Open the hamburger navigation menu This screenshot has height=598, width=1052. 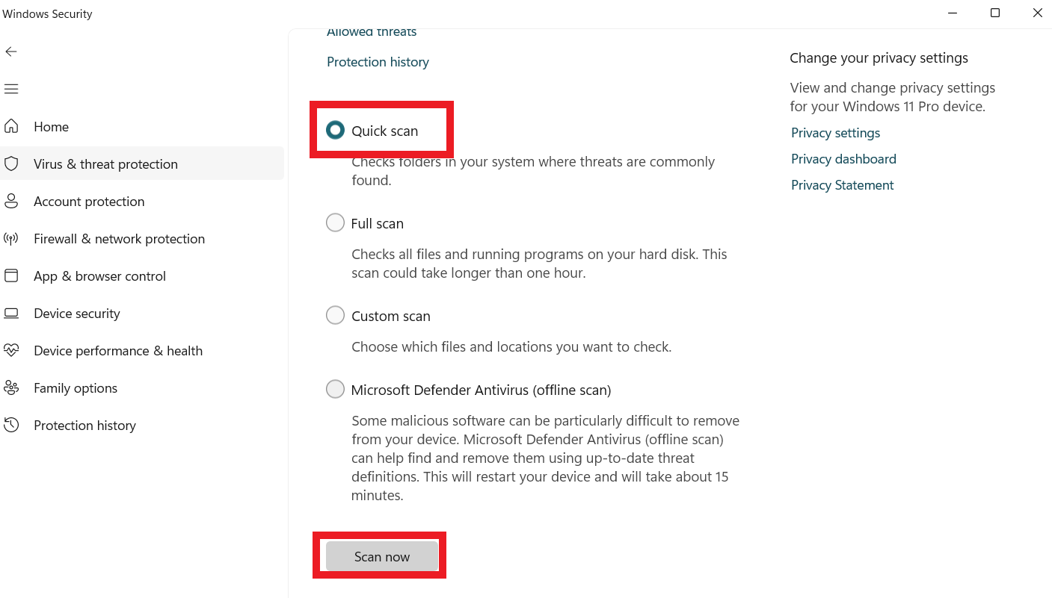[10, 89]
